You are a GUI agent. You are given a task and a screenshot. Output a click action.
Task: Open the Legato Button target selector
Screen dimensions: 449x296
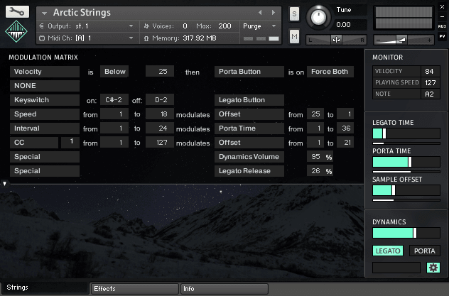249,100
